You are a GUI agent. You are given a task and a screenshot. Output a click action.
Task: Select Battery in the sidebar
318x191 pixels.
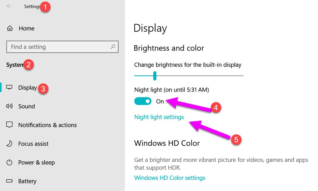pyautogui.click(x=27, y=181)
